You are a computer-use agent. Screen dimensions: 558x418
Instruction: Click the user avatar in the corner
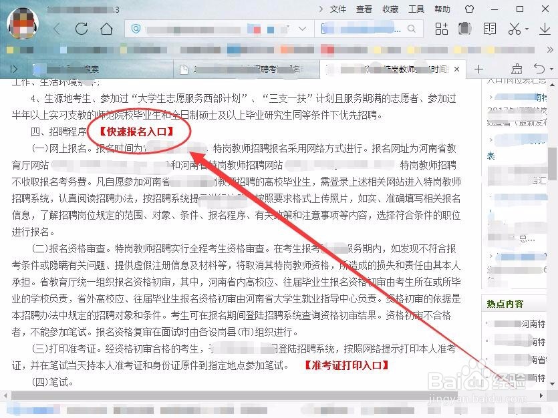[x=22, y=22]
